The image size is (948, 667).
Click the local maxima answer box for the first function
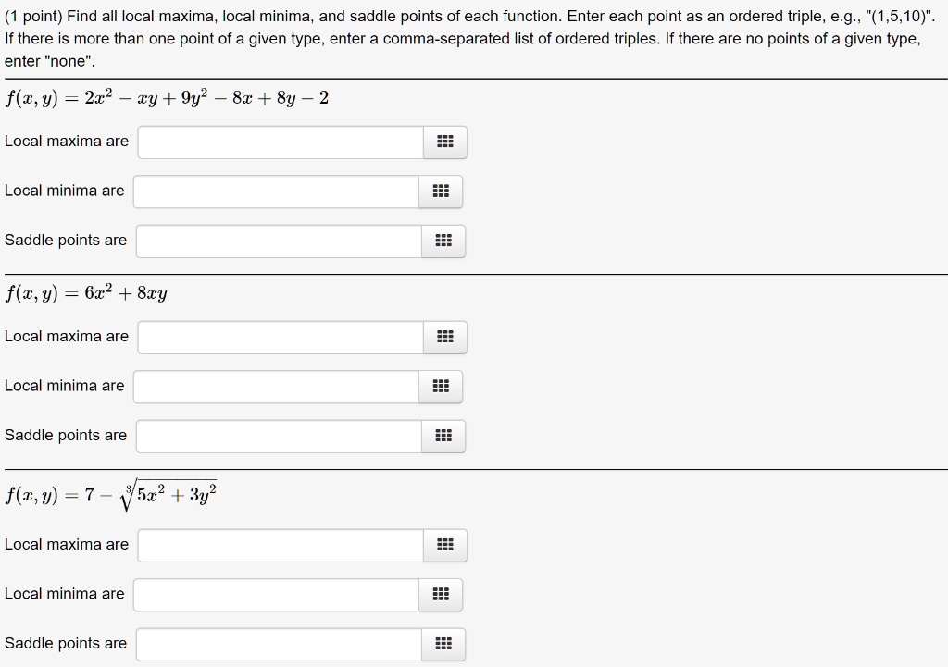281,142
